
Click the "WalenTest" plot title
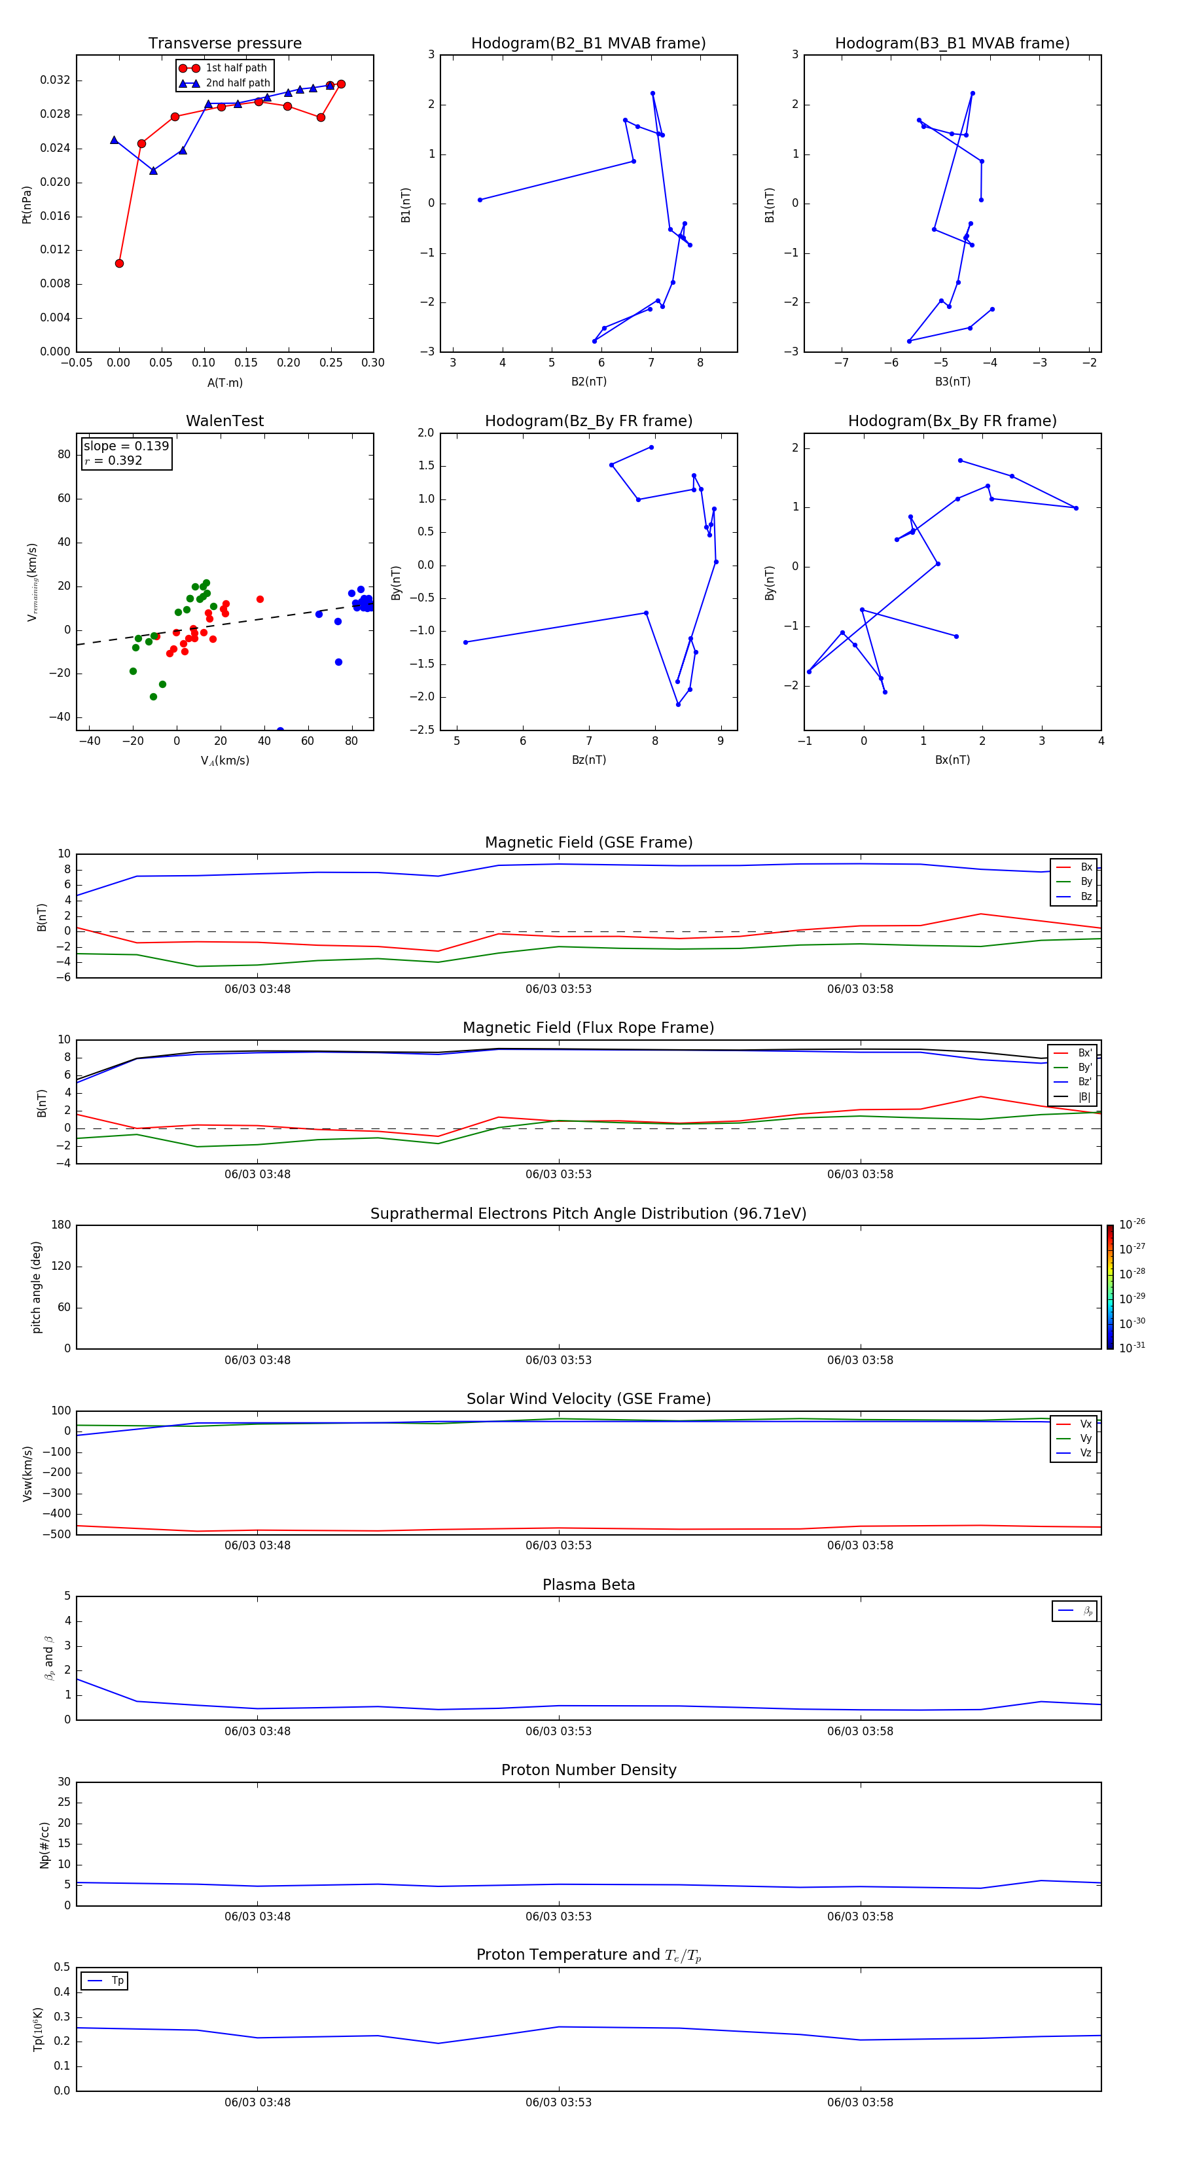pos(224,421)
